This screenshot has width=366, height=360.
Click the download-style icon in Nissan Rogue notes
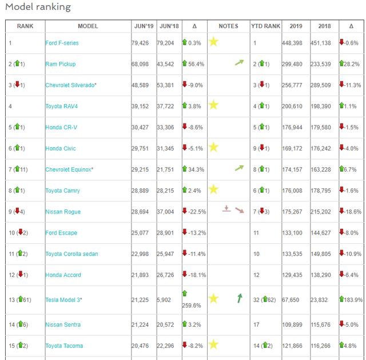(226, 209)
